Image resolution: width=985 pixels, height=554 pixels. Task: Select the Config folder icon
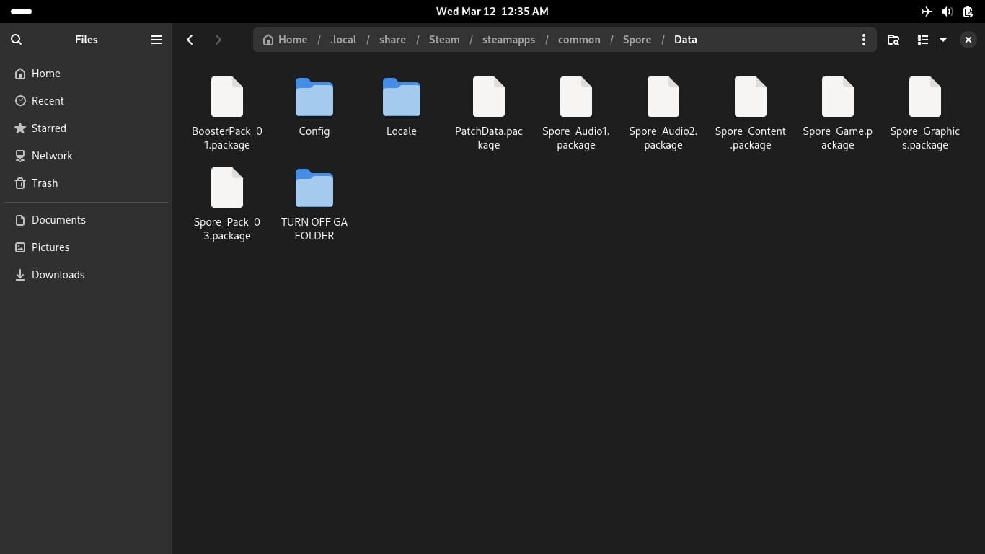tap(314, 97)
